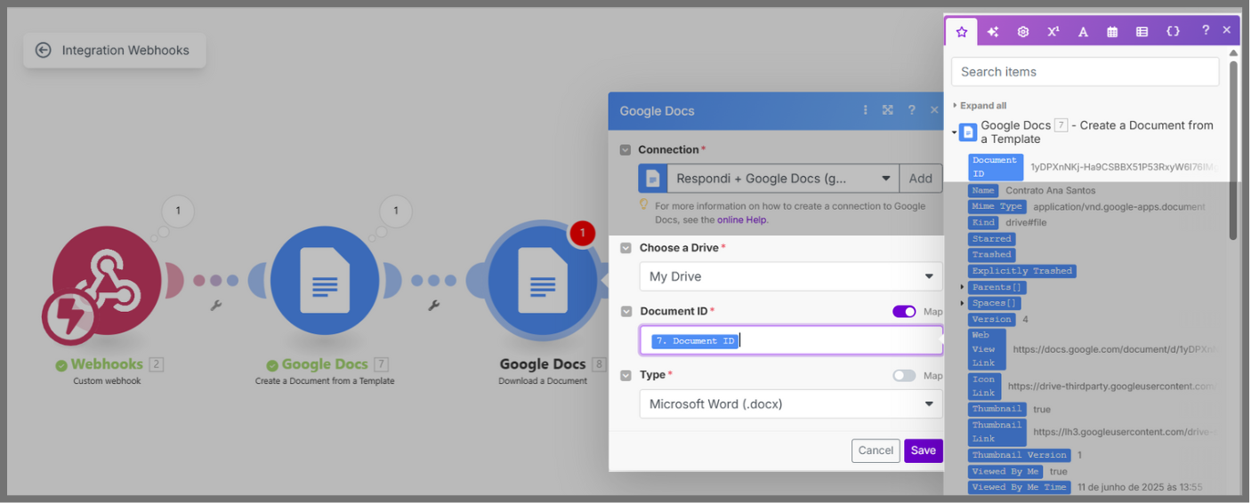
Task: Expand Google Docs dialog to fullscreen
Action: coord(887,110)
